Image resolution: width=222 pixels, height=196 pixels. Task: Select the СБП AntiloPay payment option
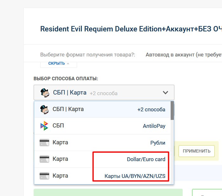coord(102,126)
